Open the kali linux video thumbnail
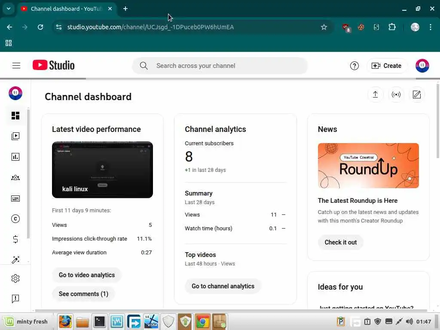The height and width of the screenshot is (330, 440). [x=102, y=170]
